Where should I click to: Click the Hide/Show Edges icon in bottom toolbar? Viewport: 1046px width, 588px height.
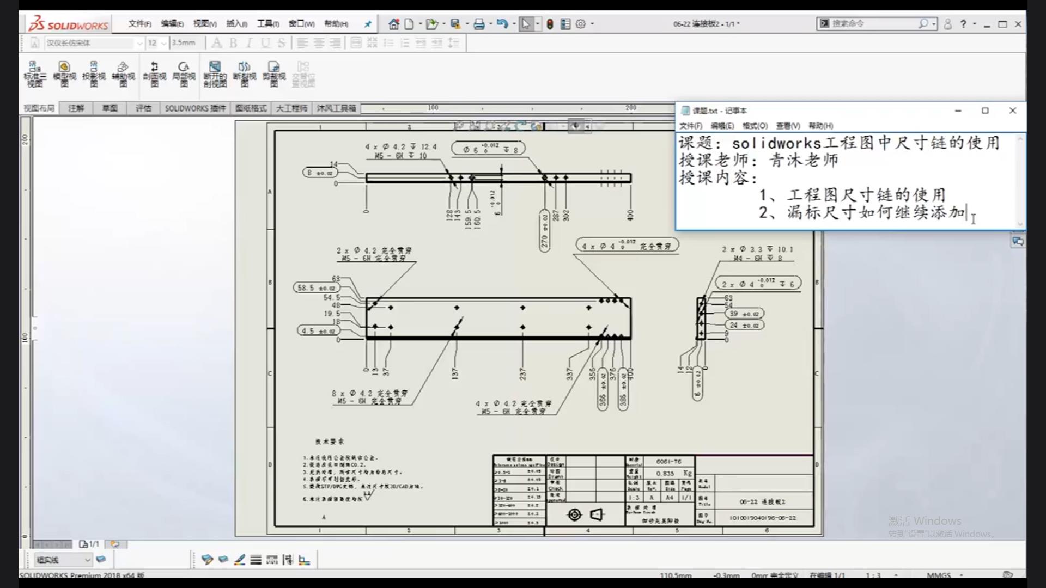[288, 559]
